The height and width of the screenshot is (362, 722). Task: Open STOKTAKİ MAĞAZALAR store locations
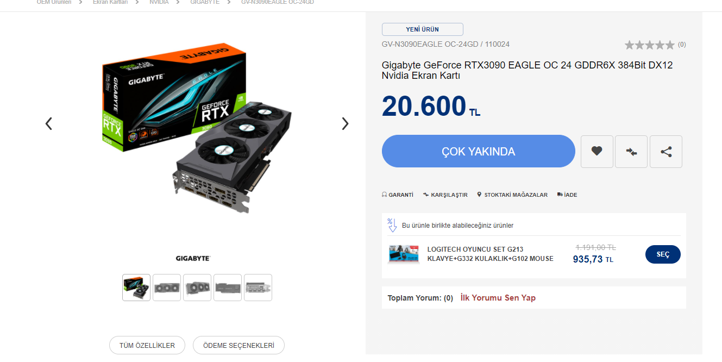pos(512,195)
